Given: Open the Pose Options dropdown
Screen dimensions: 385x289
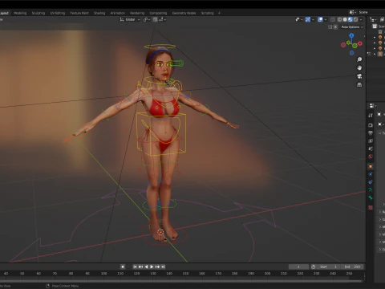Looking at the screenshot, I should point(352,27).
